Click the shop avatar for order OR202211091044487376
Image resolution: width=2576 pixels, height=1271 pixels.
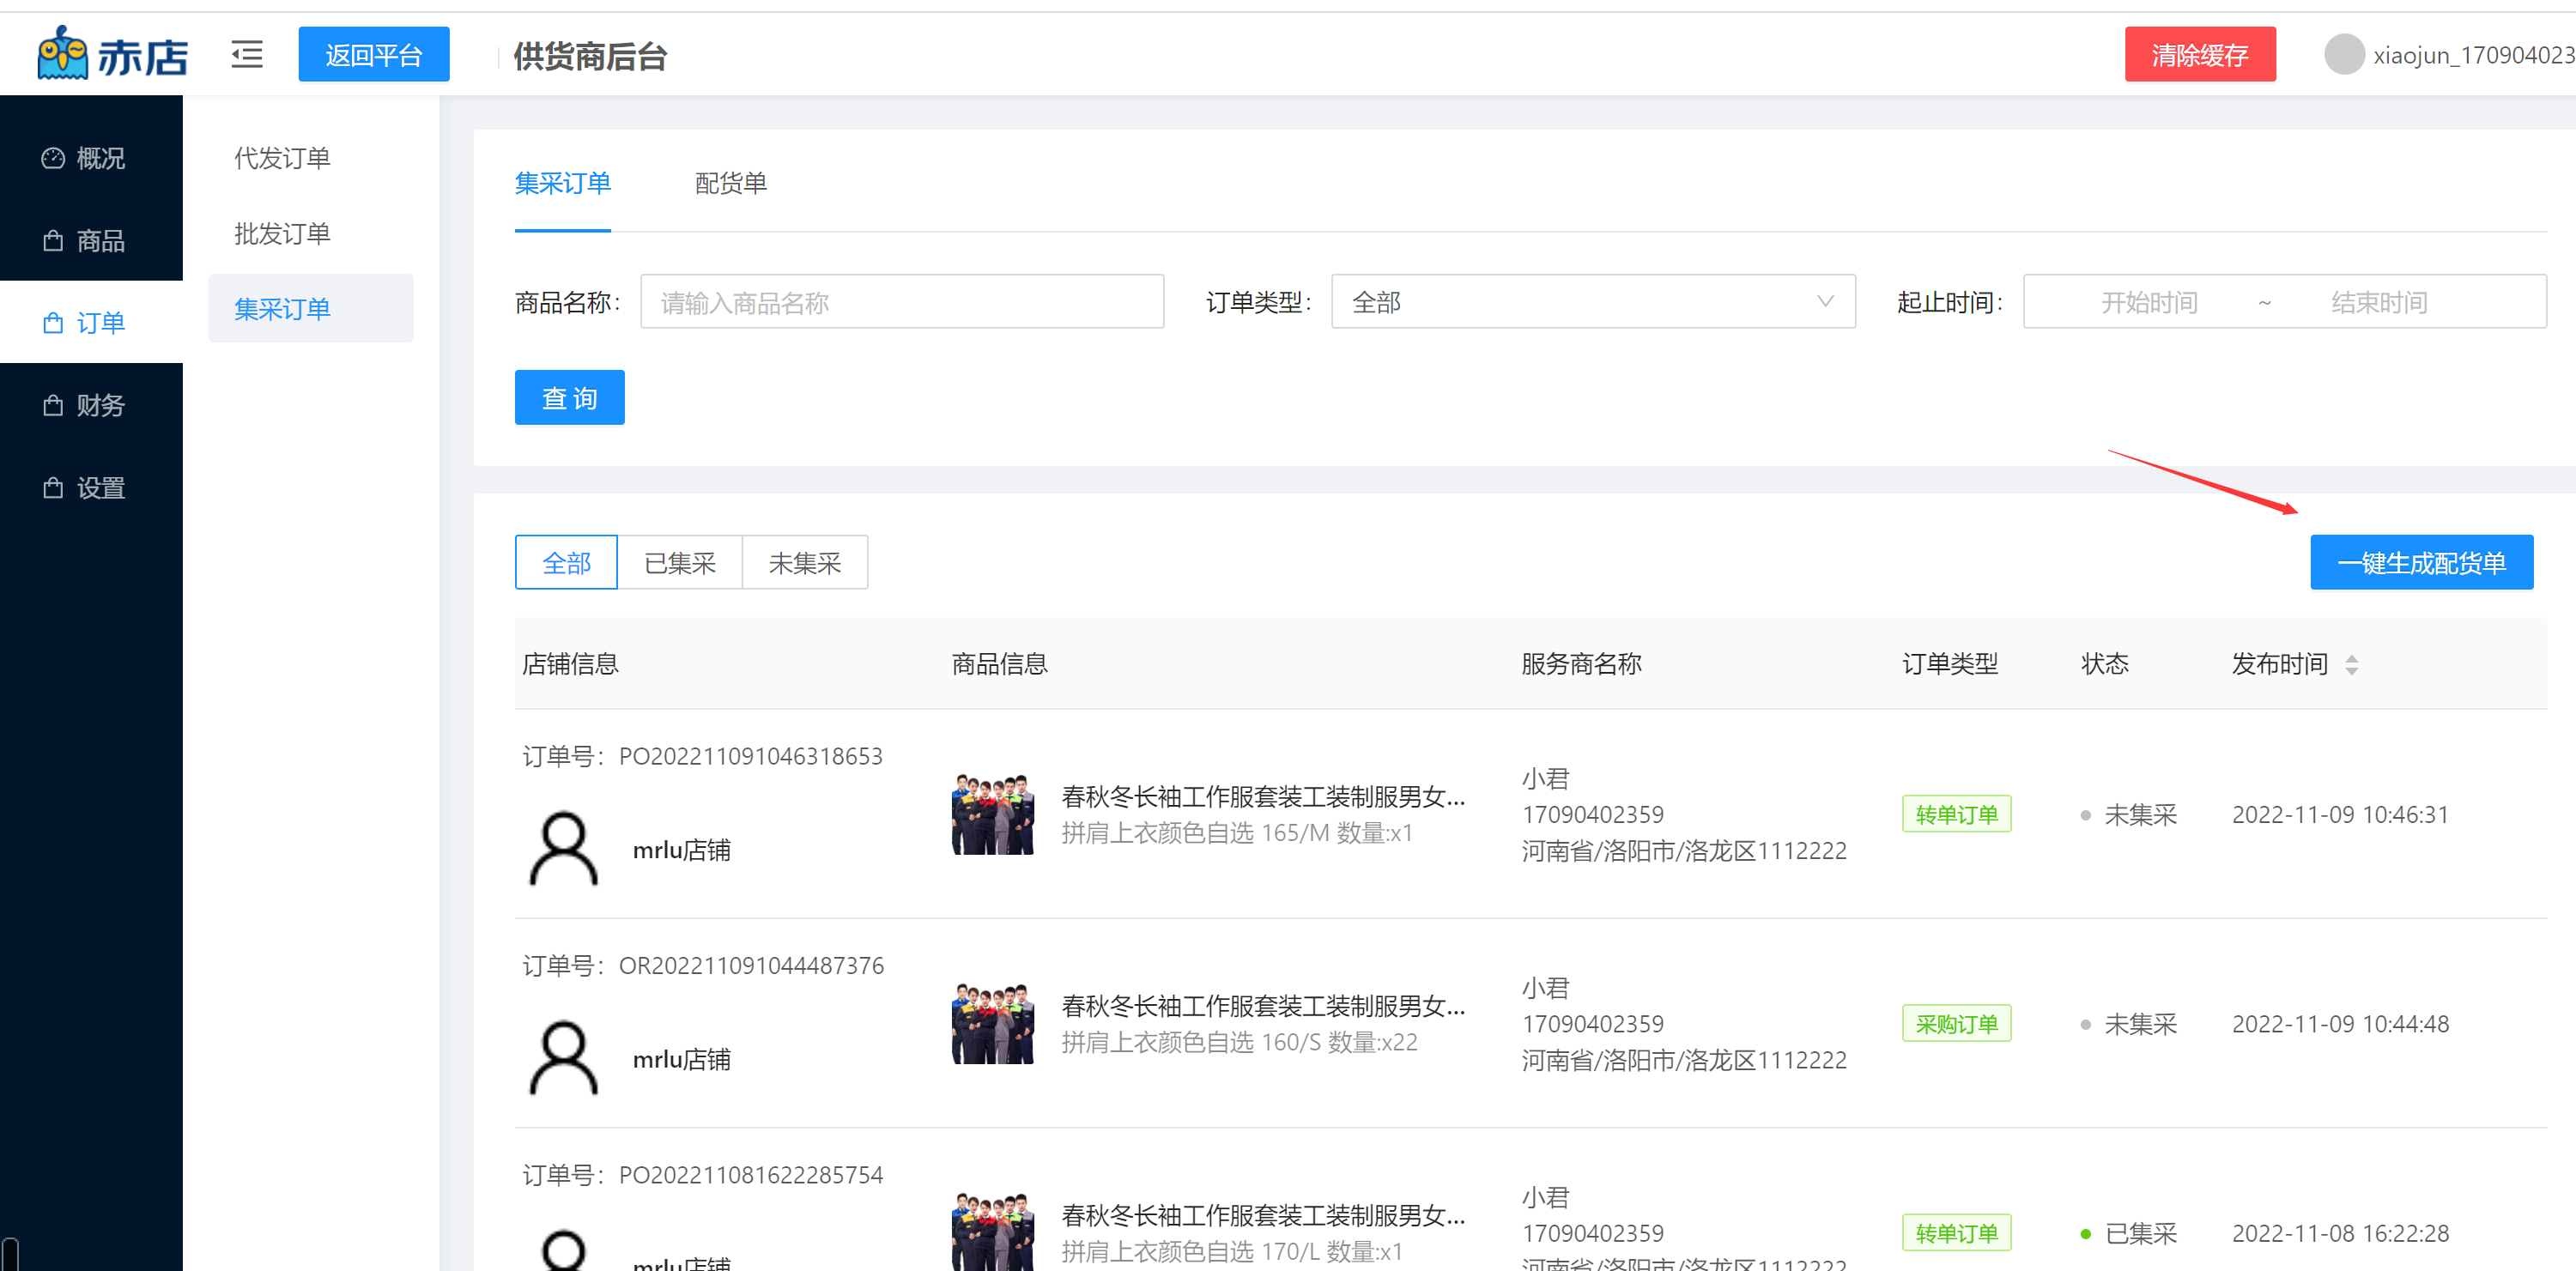(x=563, y=1058)
